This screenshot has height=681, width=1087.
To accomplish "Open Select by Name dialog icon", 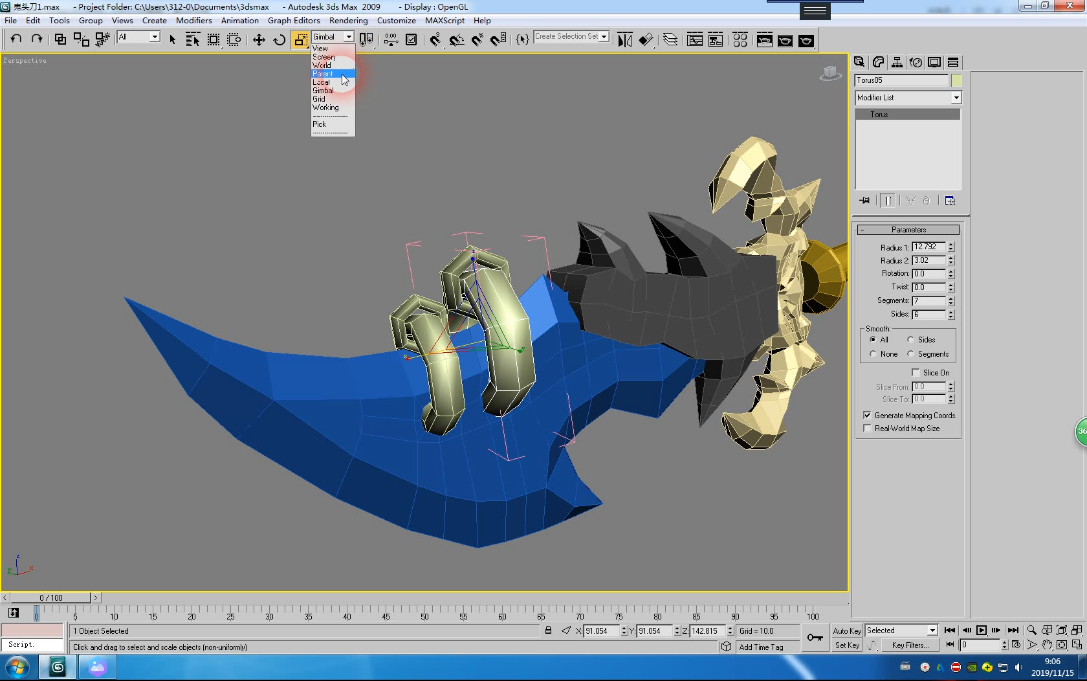I will 193,39.
